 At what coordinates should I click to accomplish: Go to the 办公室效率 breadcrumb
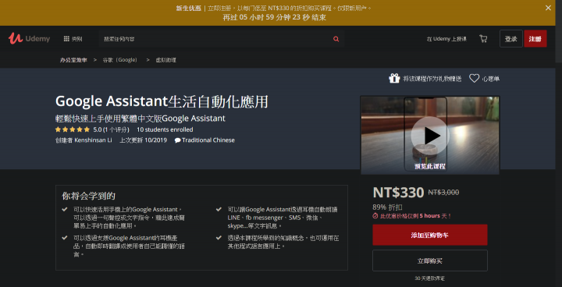tap(73, 60)
